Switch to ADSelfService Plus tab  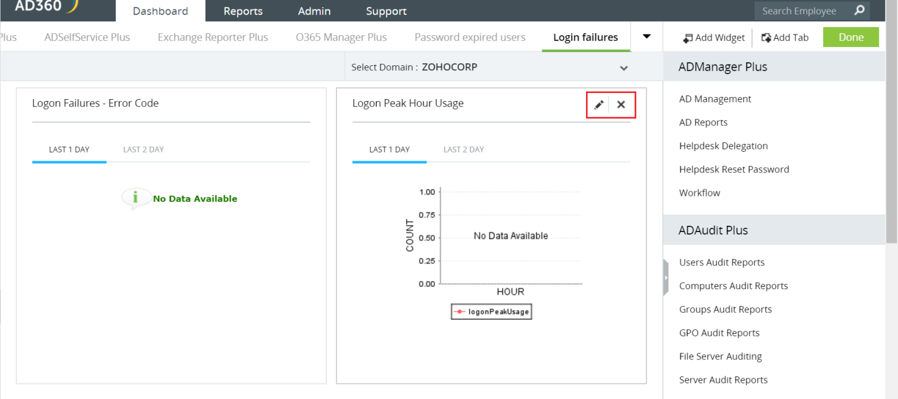click(87, 37)
